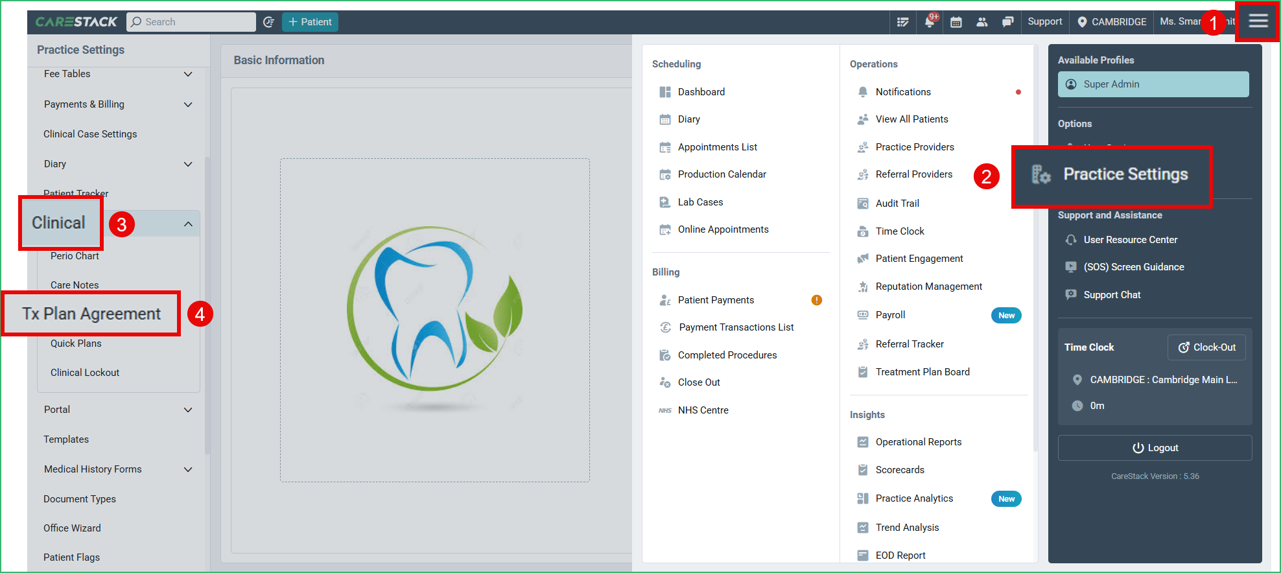This screenshot has width=1281, height=573.
Task: Click the notifications bell icon in top bar
Action: [930, 21]
